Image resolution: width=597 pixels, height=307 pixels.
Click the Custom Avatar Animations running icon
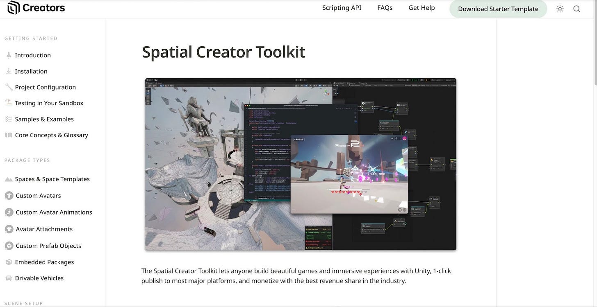(9, 212)
